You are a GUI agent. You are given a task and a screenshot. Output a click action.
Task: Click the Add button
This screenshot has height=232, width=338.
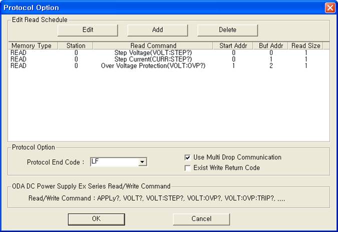tap(157, 29)
